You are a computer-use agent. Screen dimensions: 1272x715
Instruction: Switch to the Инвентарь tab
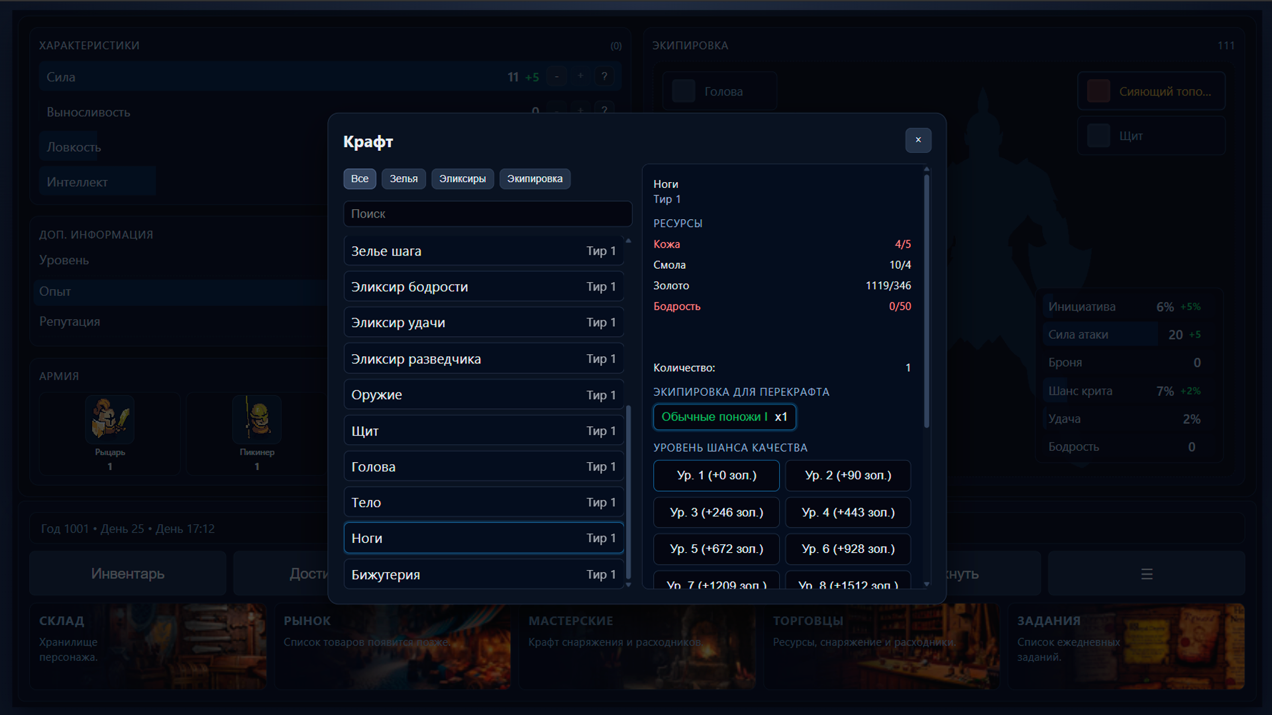(x=127, y=573)
